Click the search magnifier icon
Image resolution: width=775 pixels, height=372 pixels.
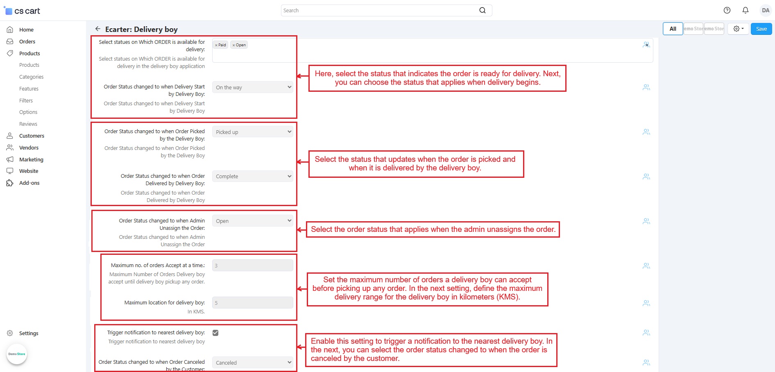pyautogui.click(x=483, y=10)
